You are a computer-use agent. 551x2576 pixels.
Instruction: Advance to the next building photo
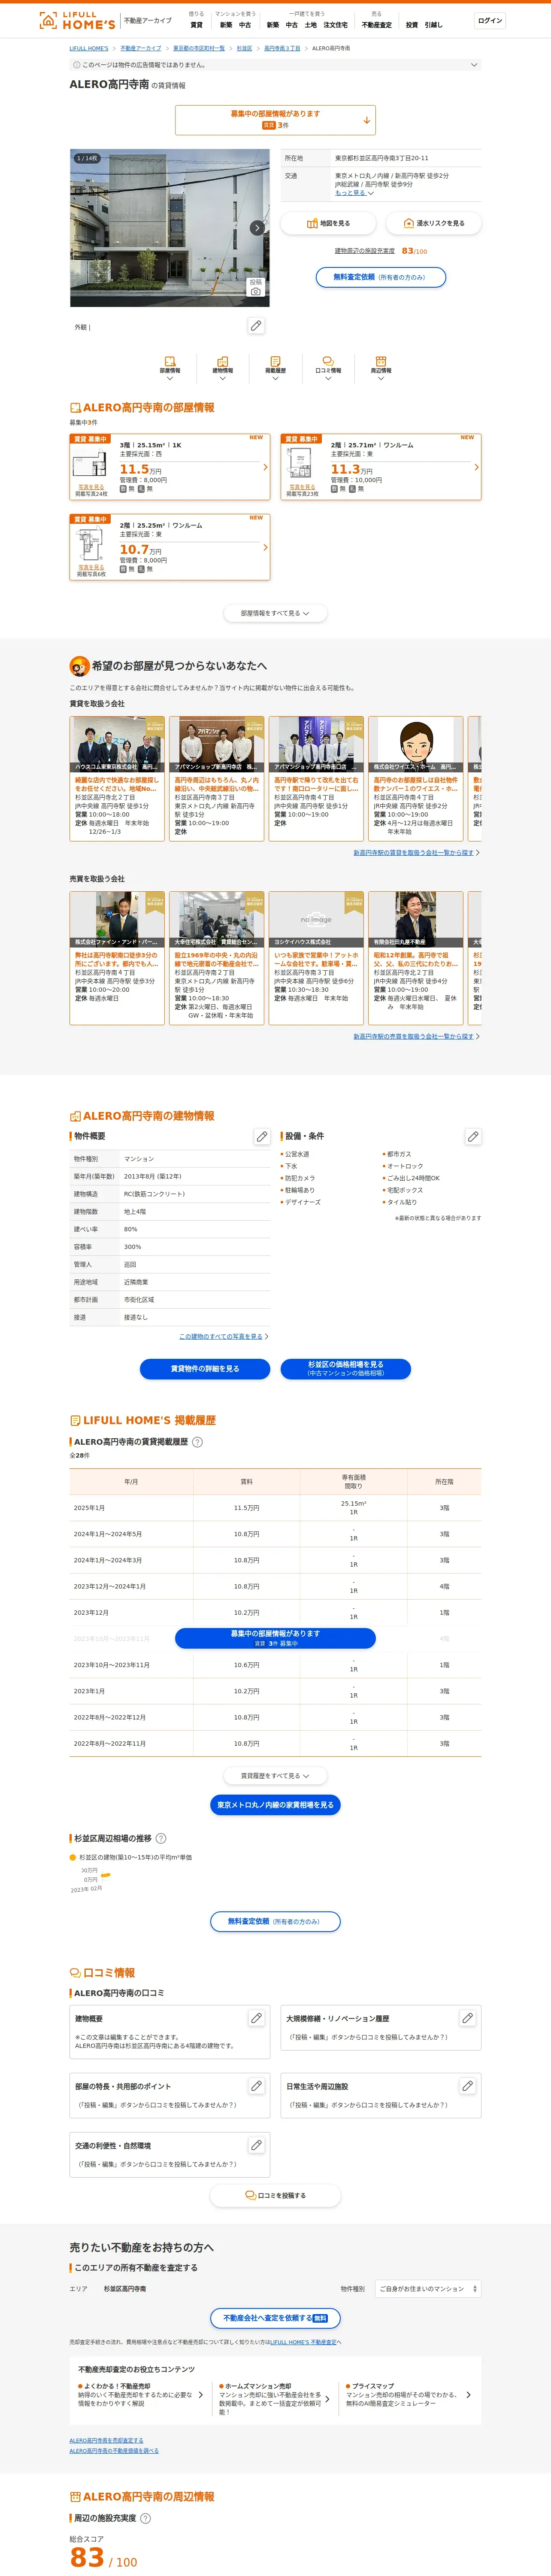[x=257, y=227]
